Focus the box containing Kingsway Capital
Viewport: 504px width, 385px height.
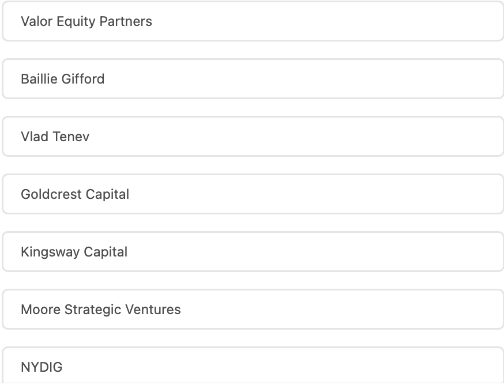[346, 252]
